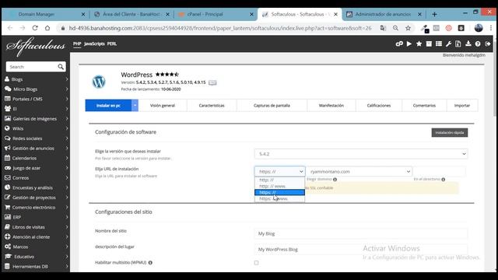498x280 pixels.
Task: Switch to Calificaciones tab
Action: coord(379,106)
